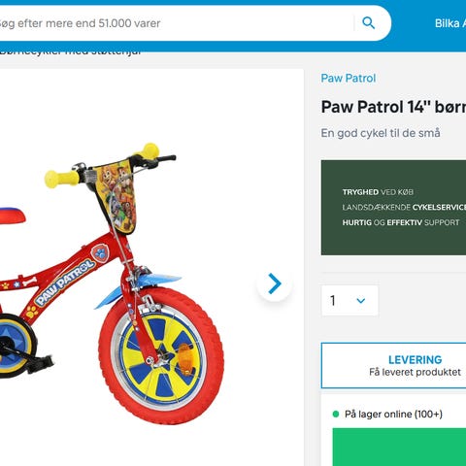Click 'En god cykel til de små' subtitle
The height and width of the screenshot is (466, 466).
click(x=381, y=133)
